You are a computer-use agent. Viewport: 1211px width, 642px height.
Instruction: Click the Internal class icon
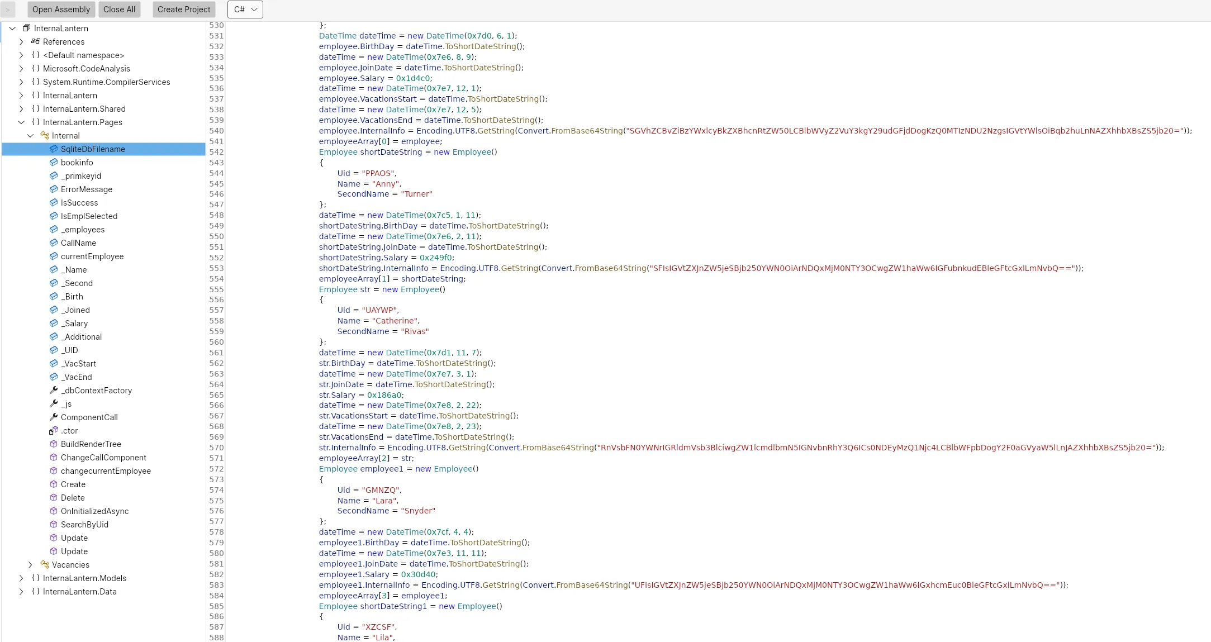coord(45,135)
